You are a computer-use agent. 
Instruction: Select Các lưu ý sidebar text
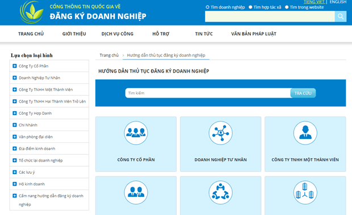27,172
